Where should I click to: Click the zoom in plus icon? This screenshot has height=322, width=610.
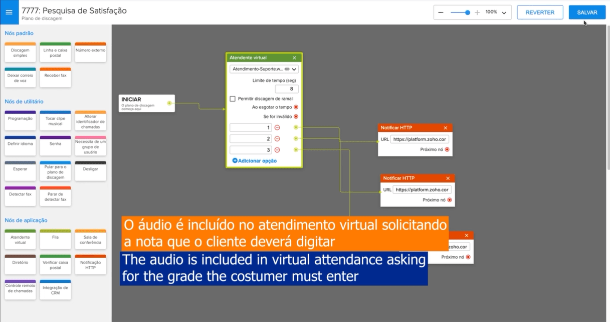pyautogui.click(x=477, y=12)
